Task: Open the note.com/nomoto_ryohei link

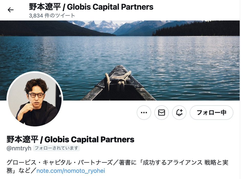Action: click(x=71, y=171)
